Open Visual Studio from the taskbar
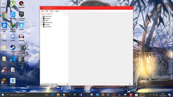 81,95
